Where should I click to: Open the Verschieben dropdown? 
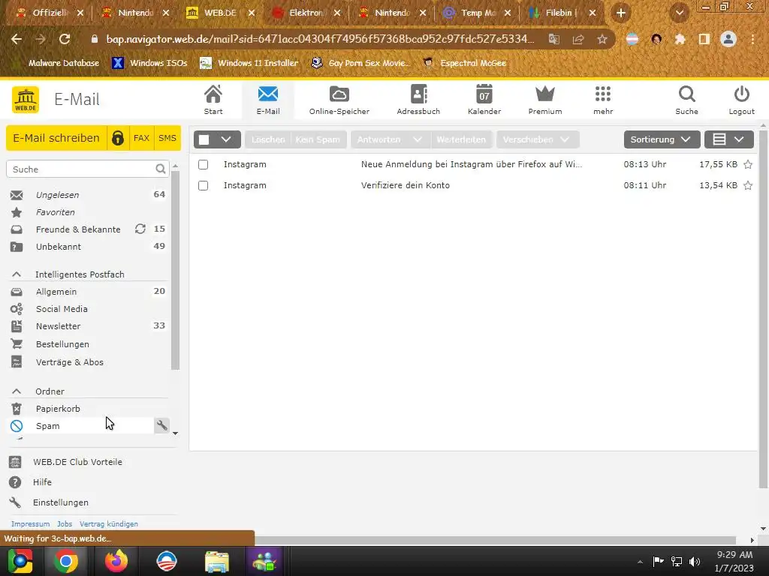pyautogui.click(x=538, y=139)
